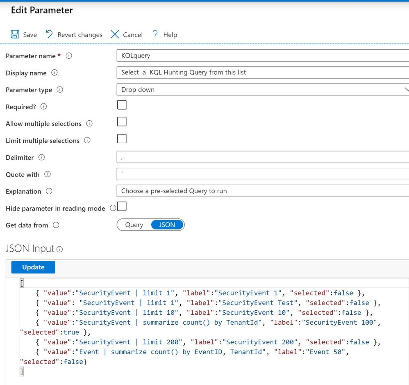Open info tooltip for Display name

pyautogui.click(x=54, y=73)
